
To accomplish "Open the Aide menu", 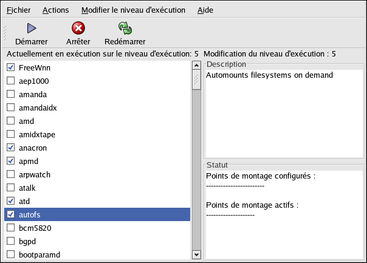I will 205,10.
